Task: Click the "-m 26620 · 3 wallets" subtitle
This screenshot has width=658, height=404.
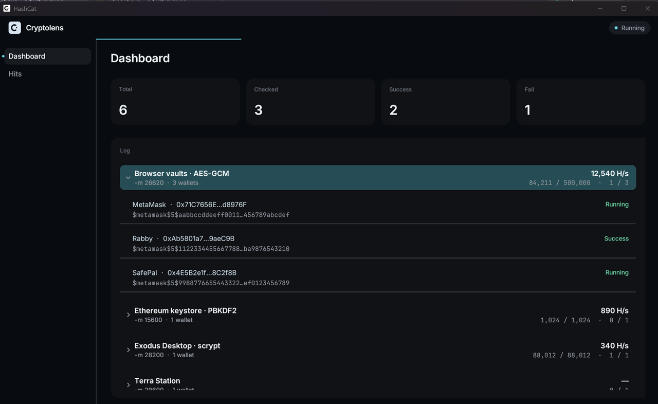Action: point(167,183)
